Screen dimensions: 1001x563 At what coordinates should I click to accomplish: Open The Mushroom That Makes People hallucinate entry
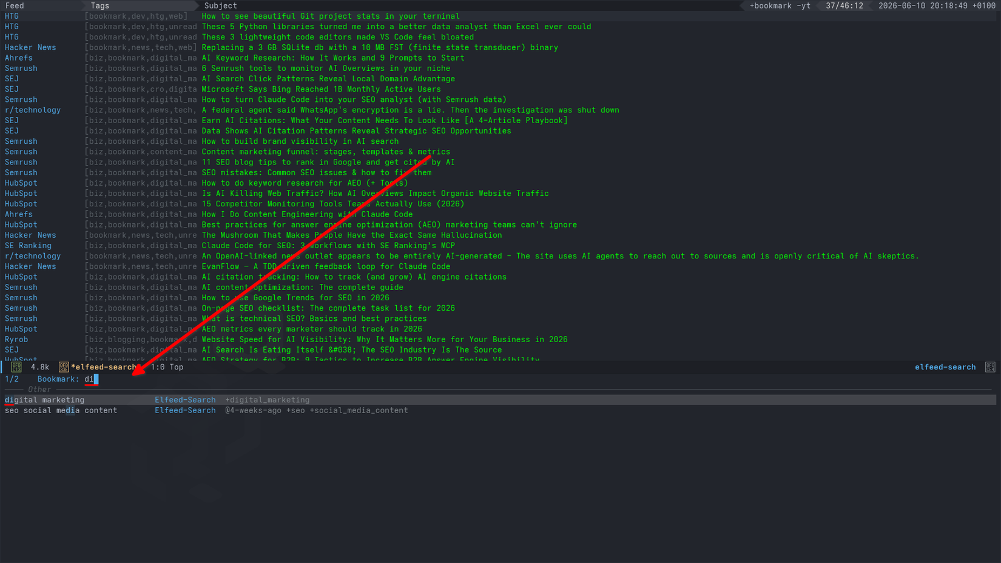click(352, 235)
